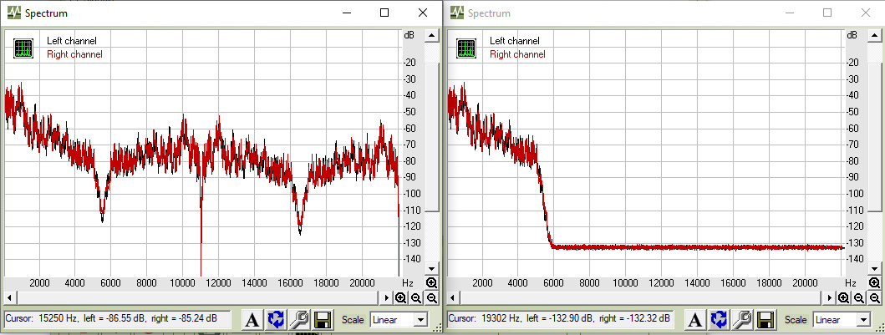Click vertical zoom-in magnifier beside Hz, left window
Viewport: 885px width, 335px height.
pyautogui.click(x=432, y=282)
